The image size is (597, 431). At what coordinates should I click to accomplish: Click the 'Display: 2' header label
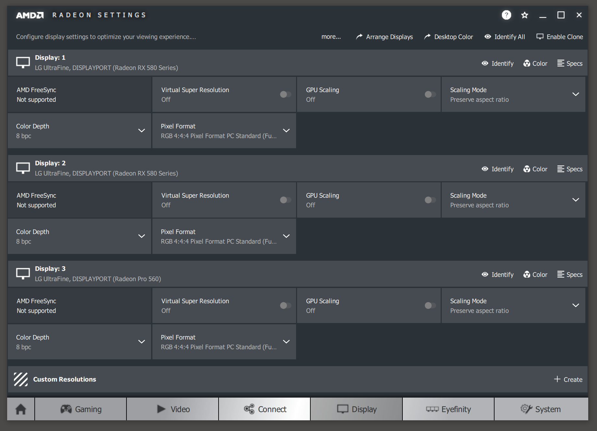point(50,163)
